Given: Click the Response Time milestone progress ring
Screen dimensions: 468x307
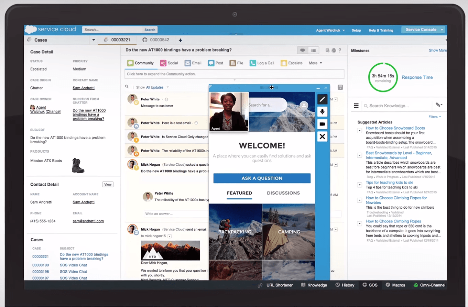Looking at the screenshot, I should click(383, 77).
